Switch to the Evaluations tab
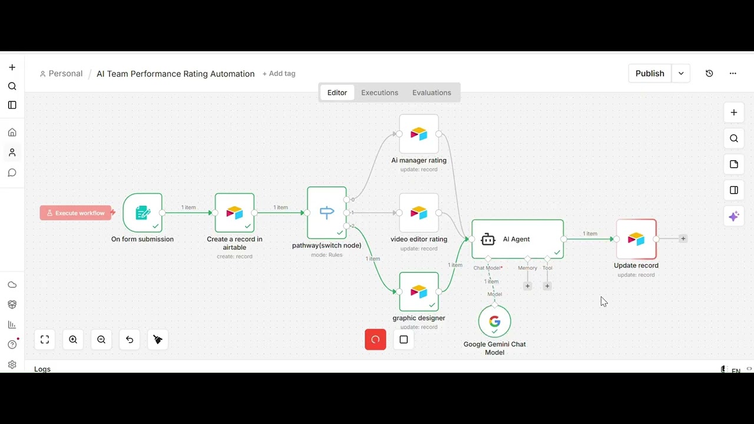This screenshot has height=424, width=754. tap(432, 92)
